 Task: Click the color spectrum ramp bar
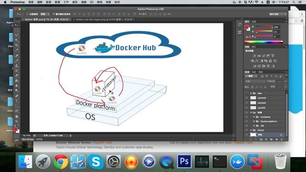263,42
